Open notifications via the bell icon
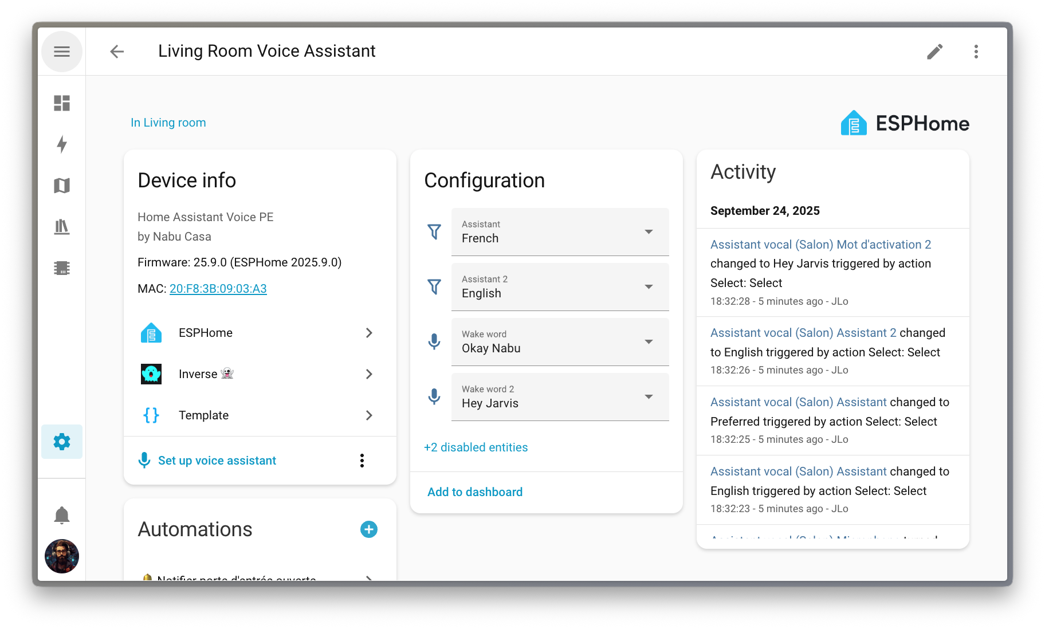Image resolution: width=1045 pixels, height=629 pixels. pos(62,514)
